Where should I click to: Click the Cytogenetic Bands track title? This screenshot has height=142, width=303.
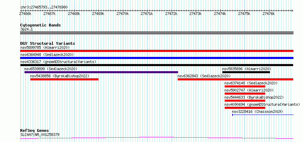(41, 25)
